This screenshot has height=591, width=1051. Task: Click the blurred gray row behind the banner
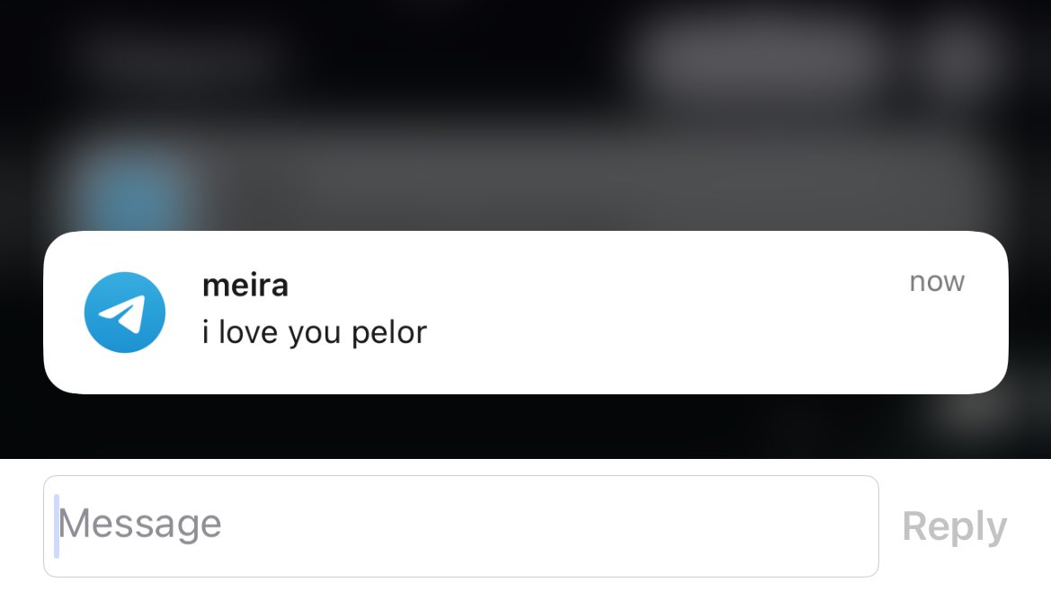tap(590, 181)
